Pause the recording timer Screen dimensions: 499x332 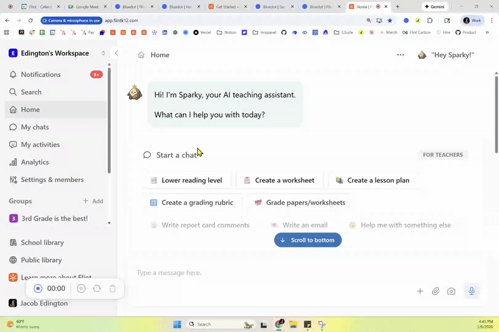[x=81, y=288]
